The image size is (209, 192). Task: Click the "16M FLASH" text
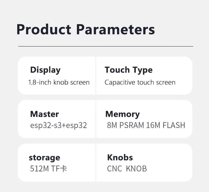click(x=166, y=125)
